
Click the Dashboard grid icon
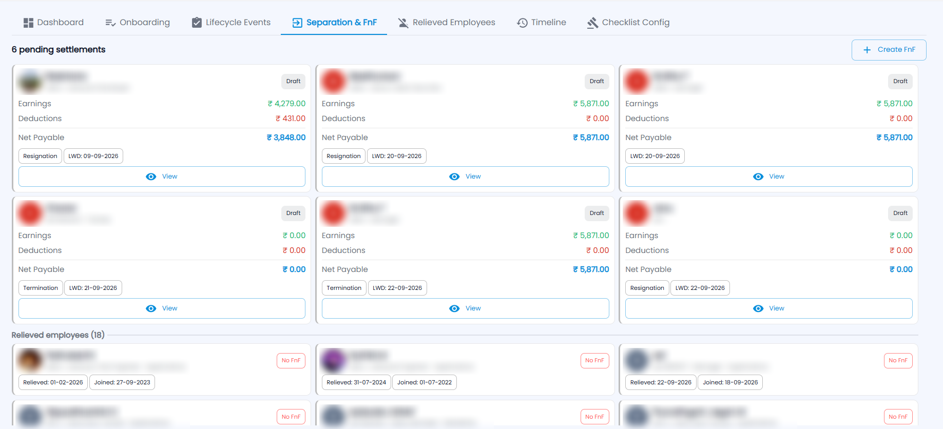coord(28,23)
